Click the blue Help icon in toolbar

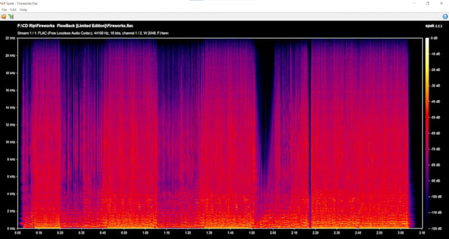click(x=445, y=17)
